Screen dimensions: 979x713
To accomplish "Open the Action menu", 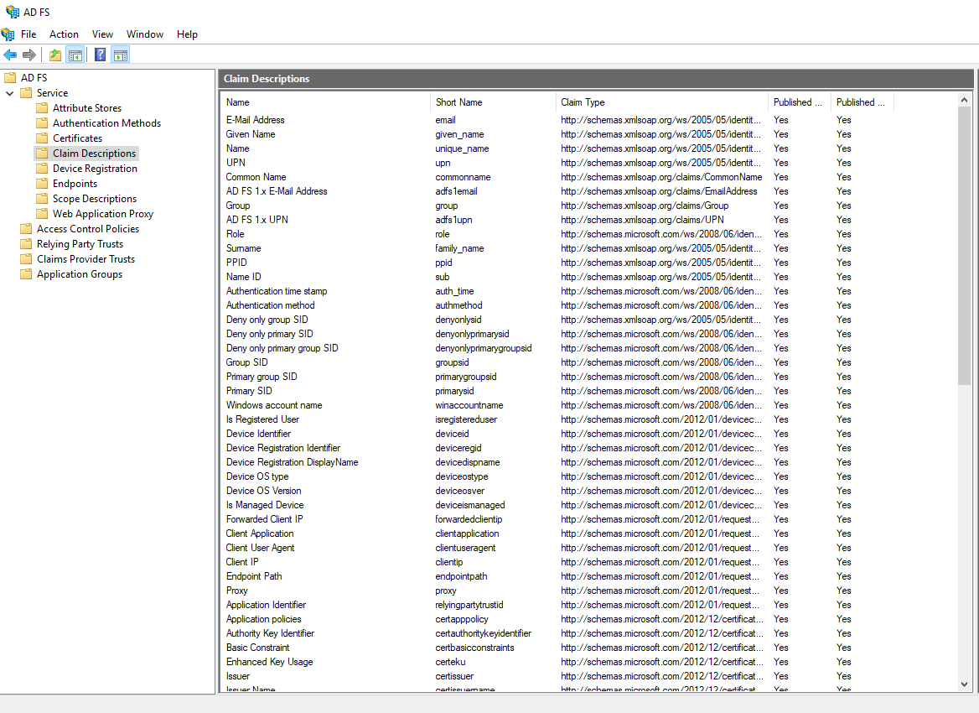I will coord(64,34).
